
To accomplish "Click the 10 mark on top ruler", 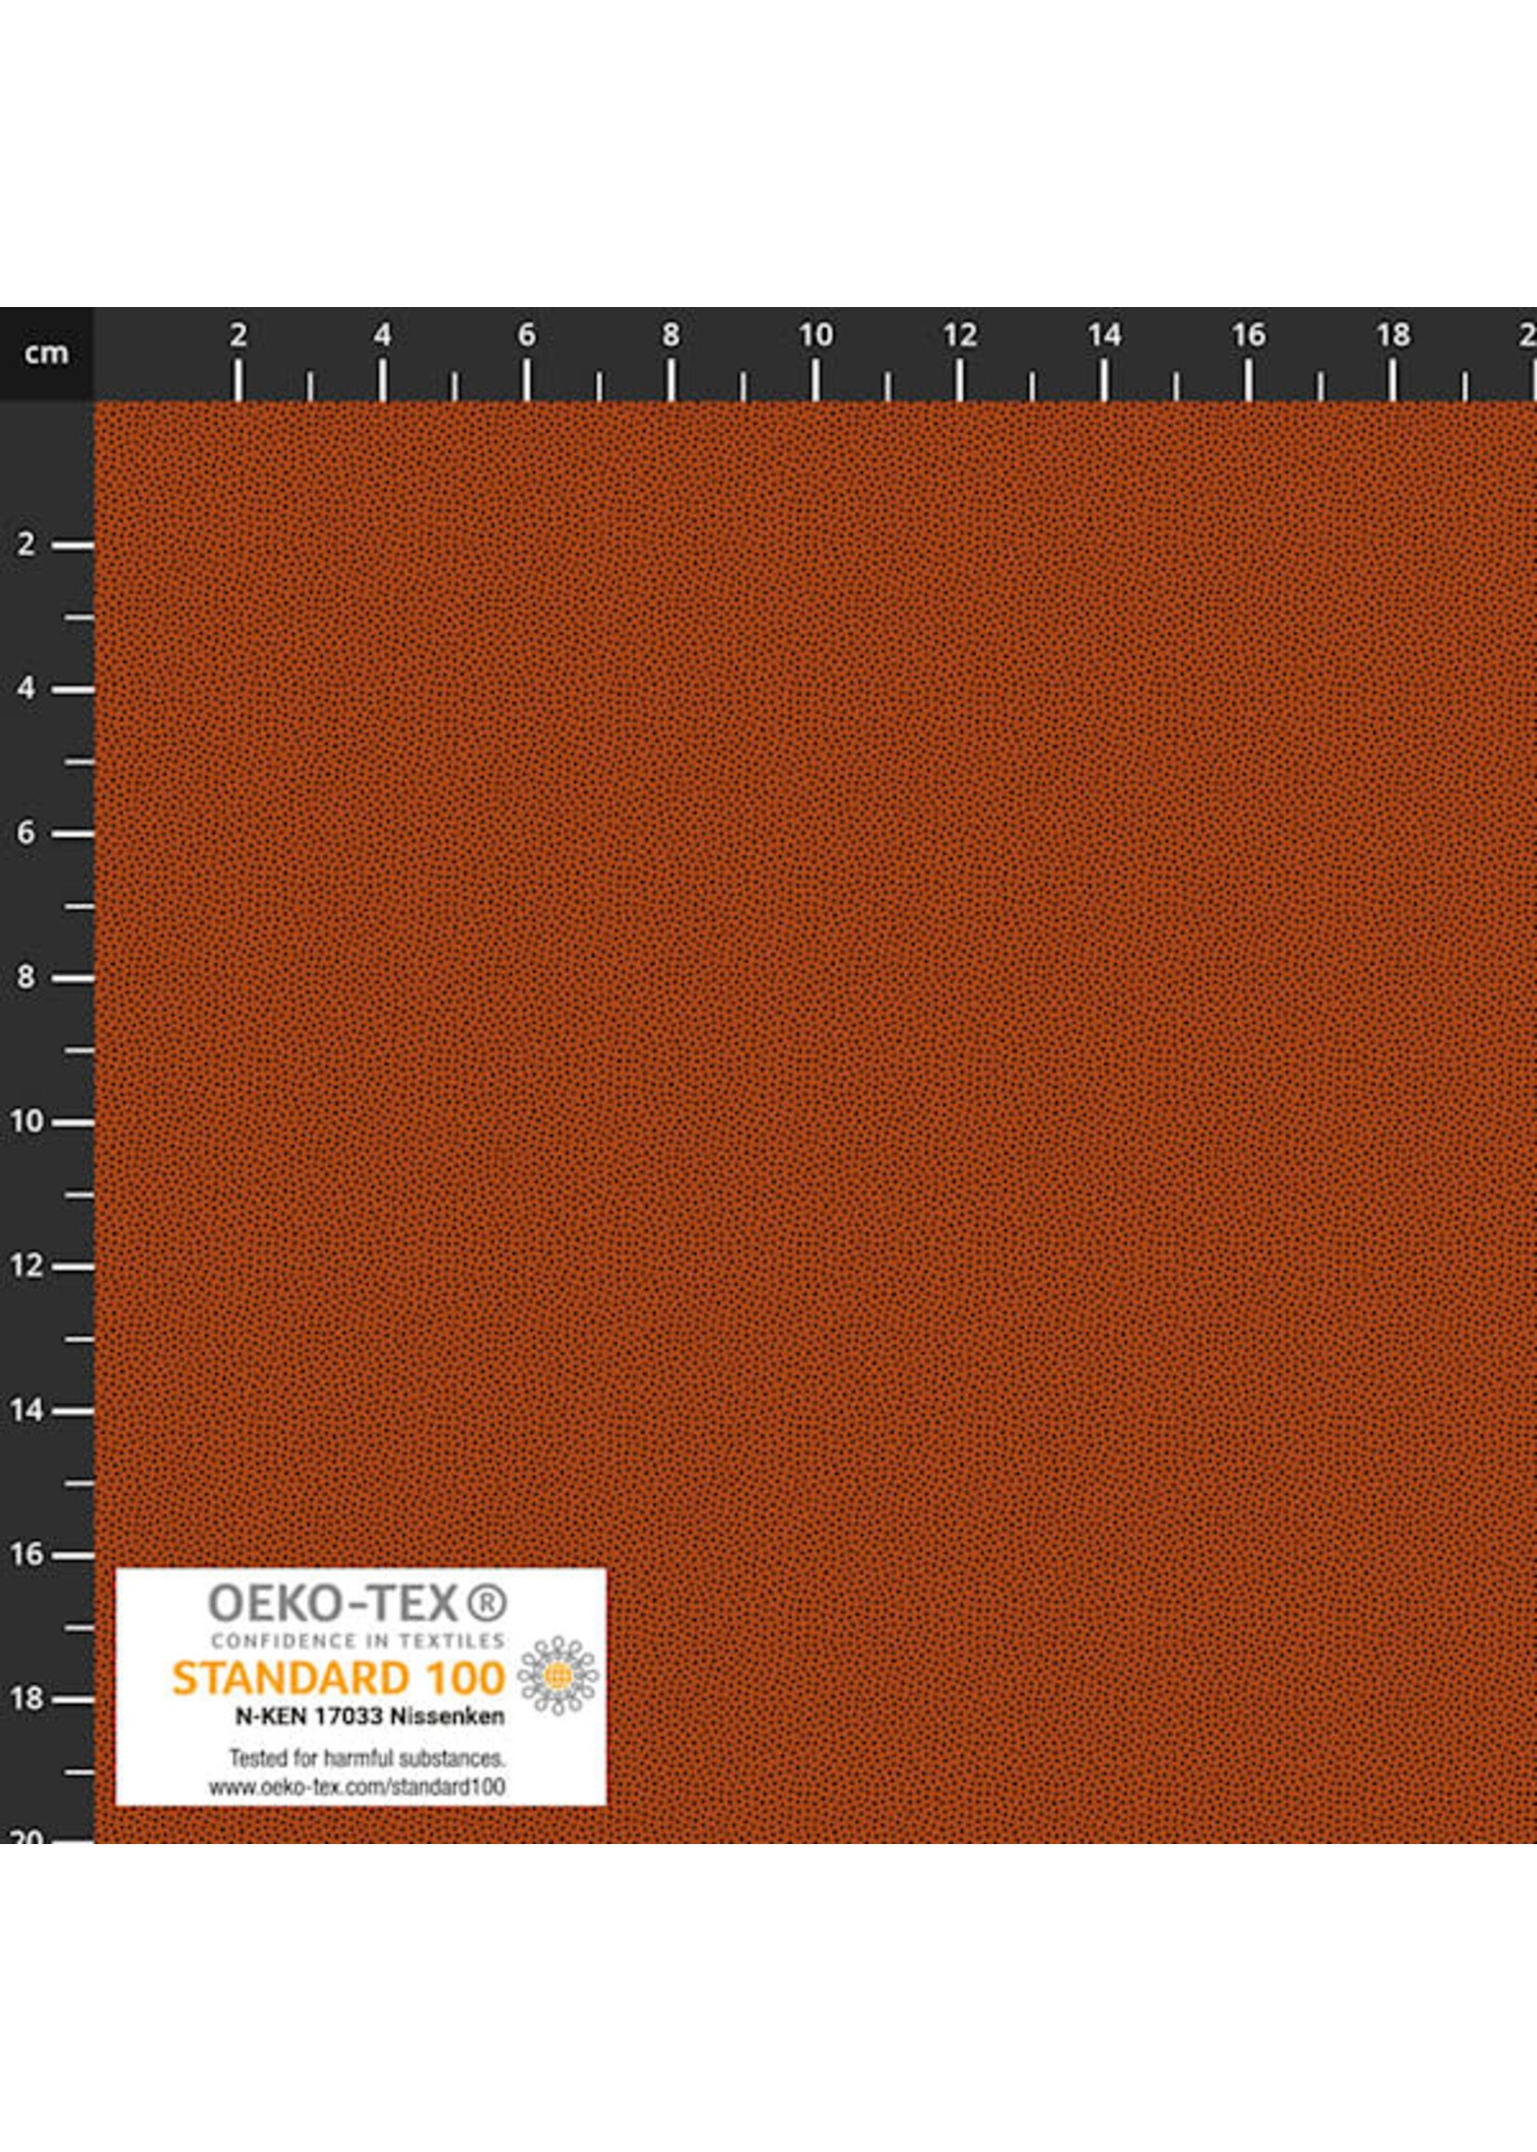I will click(x=815, y=333).
